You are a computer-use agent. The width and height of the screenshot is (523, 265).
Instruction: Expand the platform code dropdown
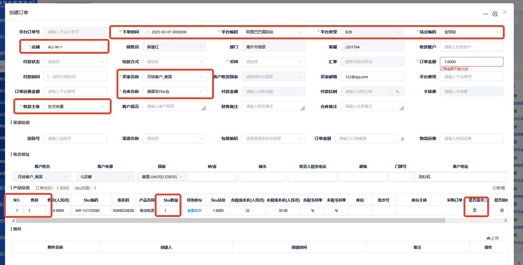273,32
